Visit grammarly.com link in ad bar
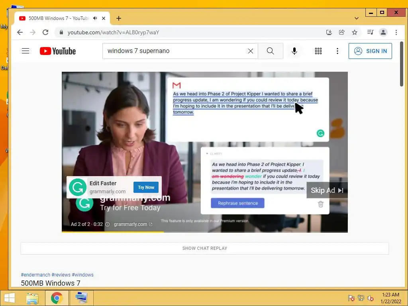The height and width of the screenshot is (306, 408). 133,224
